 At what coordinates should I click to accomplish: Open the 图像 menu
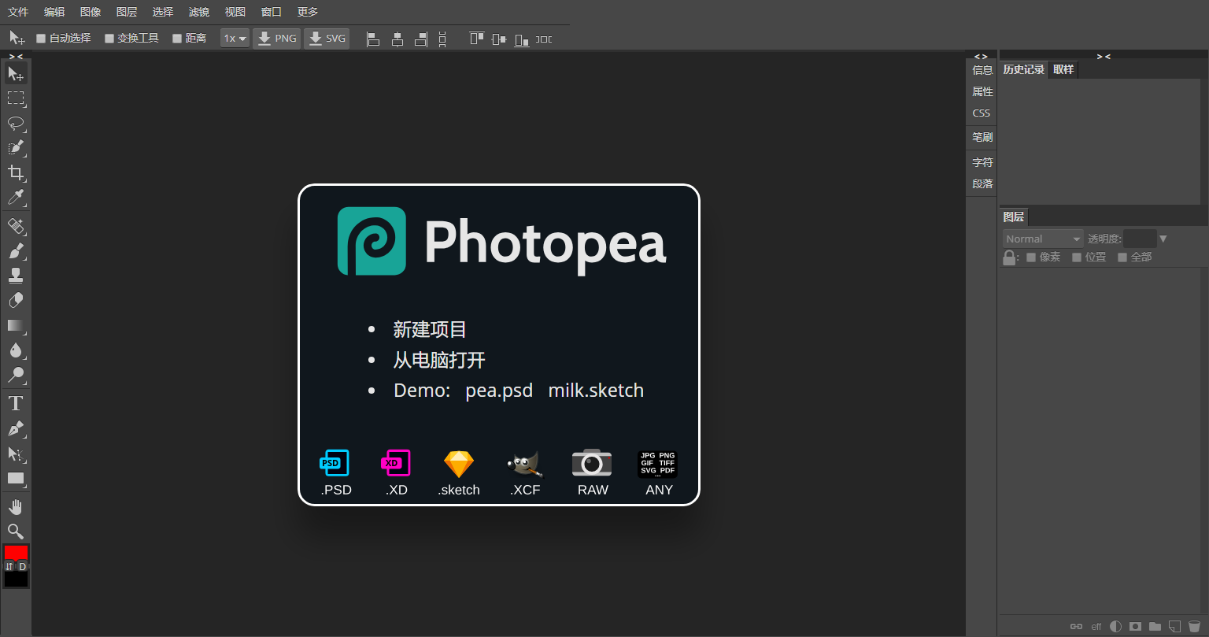(91, 12)
